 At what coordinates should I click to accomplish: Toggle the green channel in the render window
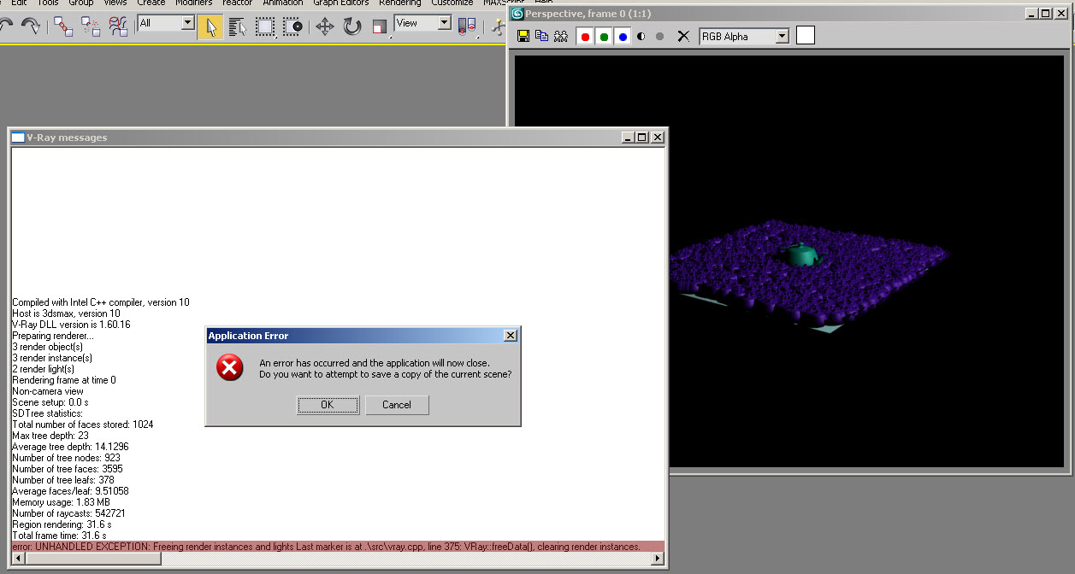pos(604,37)
